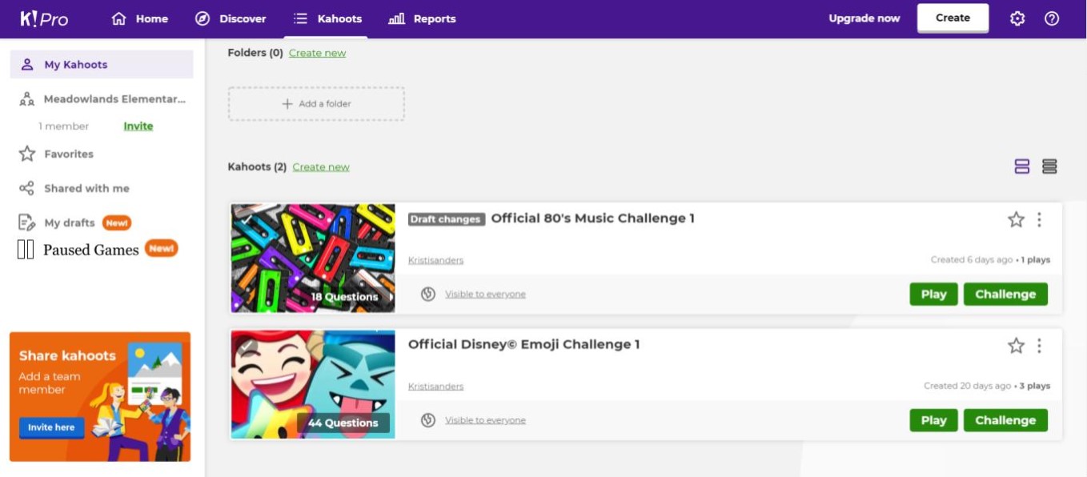The height and width of the screenshot is (477, 1087).
Task: Open Official Disney Emoji Challenge 1 title
Action: [523, 344]
